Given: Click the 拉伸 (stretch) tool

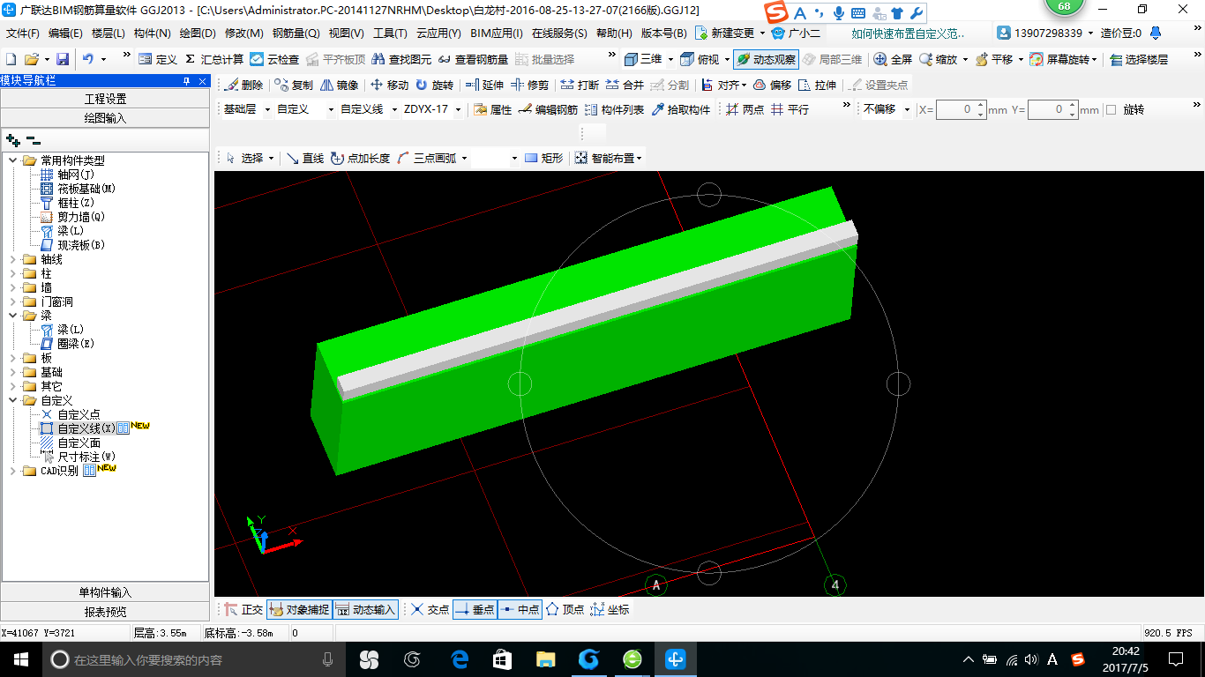Looking at the screenshot, I should (x=817, y=86).
